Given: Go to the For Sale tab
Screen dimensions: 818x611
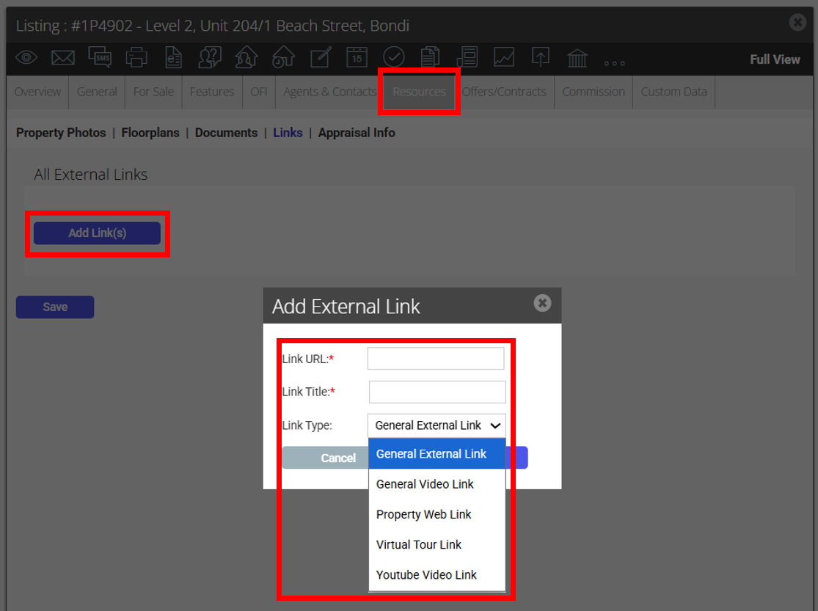Looking at the screenshot, I should 153,92.
